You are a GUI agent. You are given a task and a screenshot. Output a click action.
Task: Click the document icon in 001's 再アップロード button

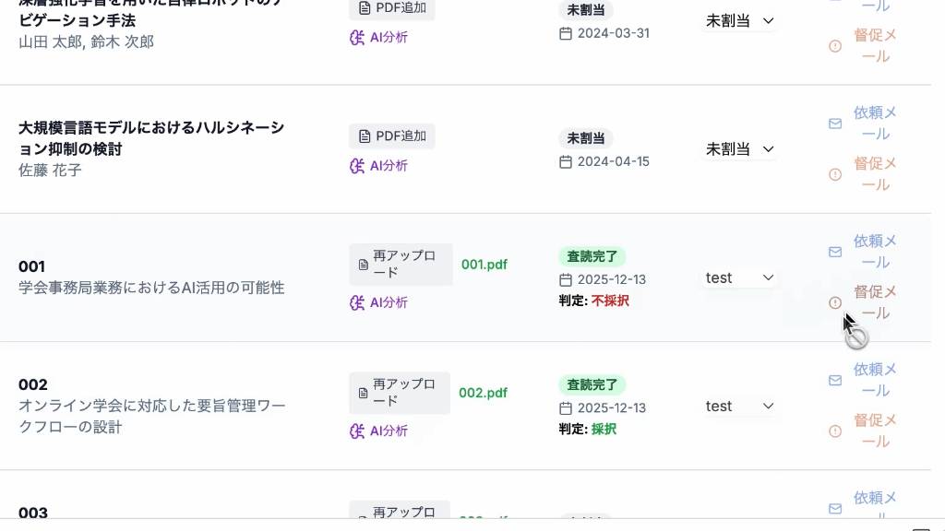(x=364, y=265)
